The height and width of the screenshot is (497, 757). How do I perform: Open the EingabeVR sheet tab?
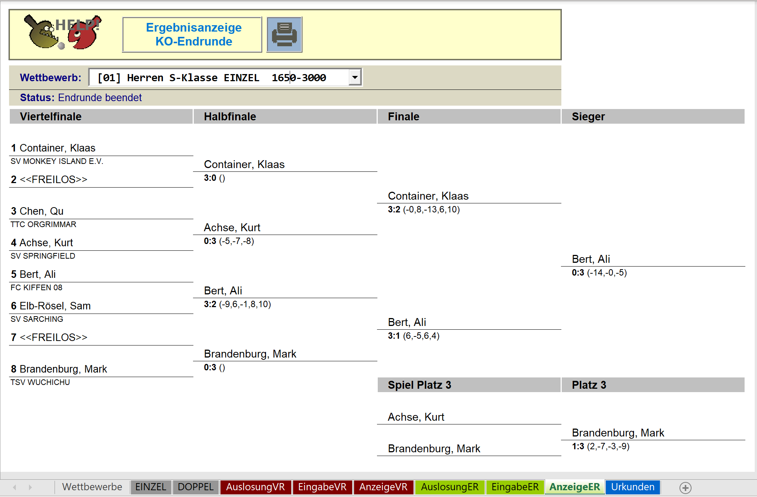click(x=322, y=487)
